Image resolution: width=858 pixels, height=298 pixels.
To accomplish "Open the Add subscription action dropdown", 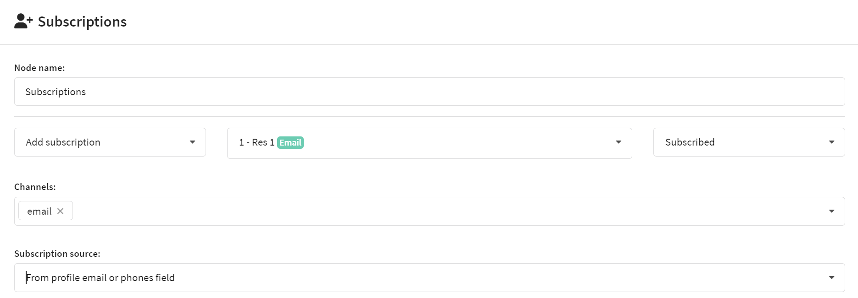I will [x=101, y=142].
